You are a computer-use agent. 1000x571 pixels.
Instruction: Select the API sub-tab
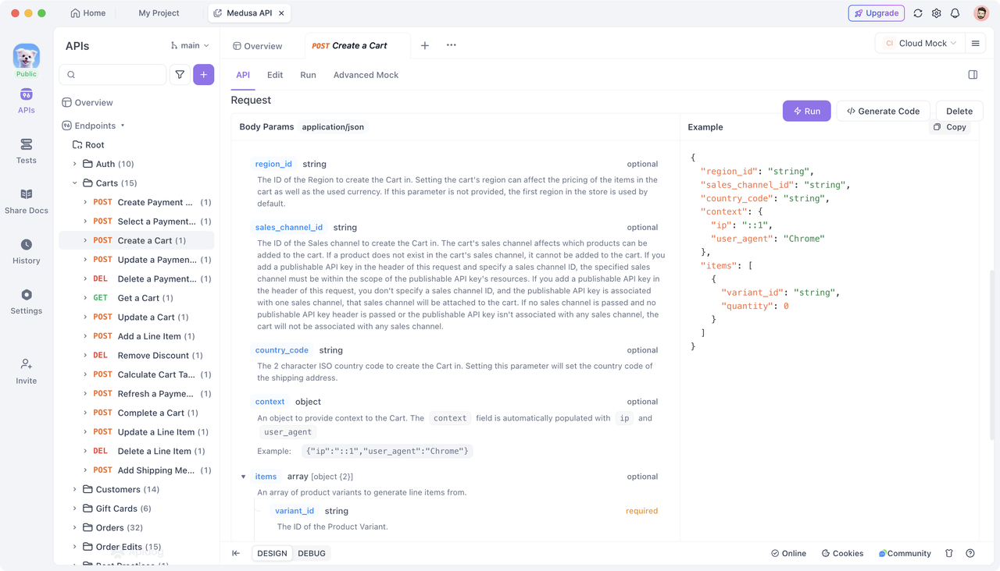tap(243, 75)
